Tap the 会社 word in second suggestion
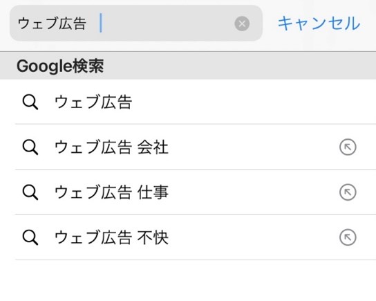Screen dimensions: 376x301 (x=153, y=147)
